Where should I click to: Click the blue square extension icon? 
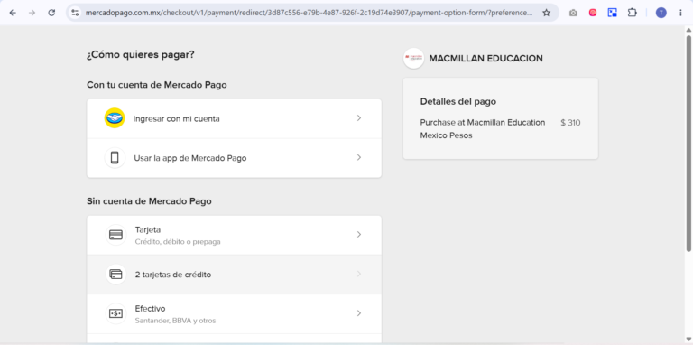click(612, 13)
